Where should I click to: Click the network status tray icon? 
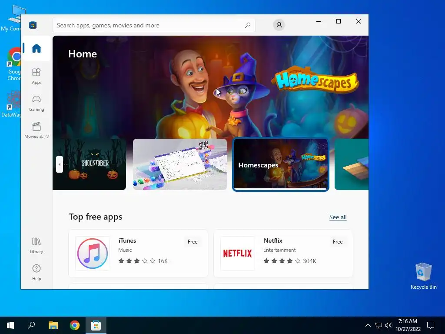point(379,325)
